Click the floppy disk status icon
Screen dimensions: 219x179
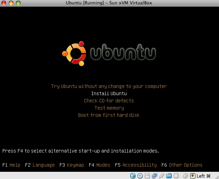[147, 176]
